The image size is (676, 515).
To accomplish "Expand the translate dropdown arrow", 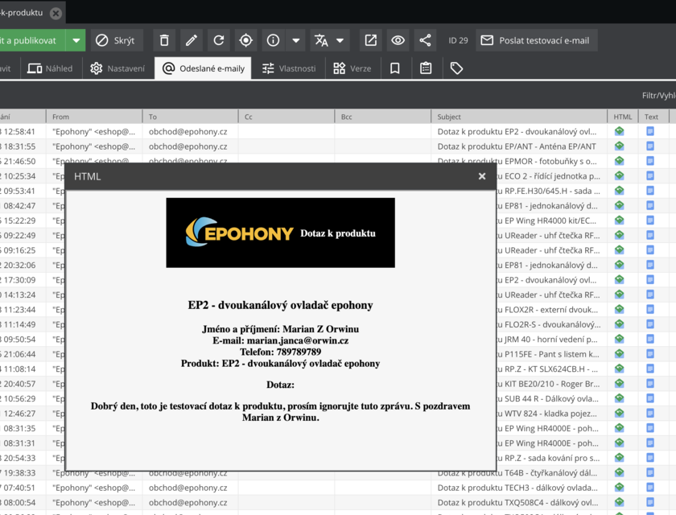I will 340,40.
